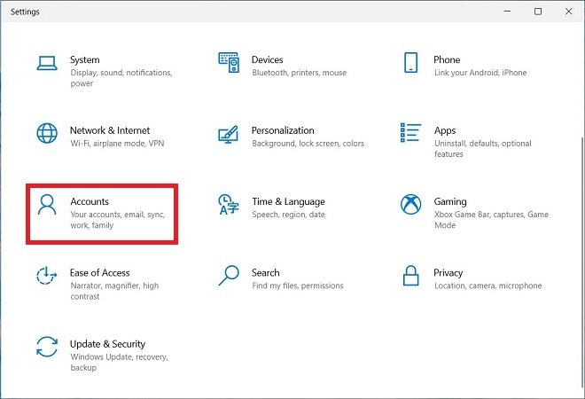The height and width of the screenshot is (399, 585).
Task: Click 'Bluetooth, printers, mouse' description
Action: pos(300,73)
